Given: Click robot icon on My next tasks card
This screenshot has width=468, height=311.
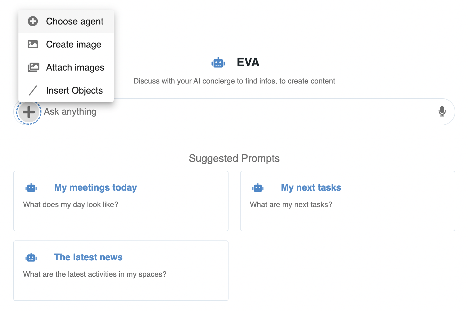Looking at the screenshot, I should (258, 188).
